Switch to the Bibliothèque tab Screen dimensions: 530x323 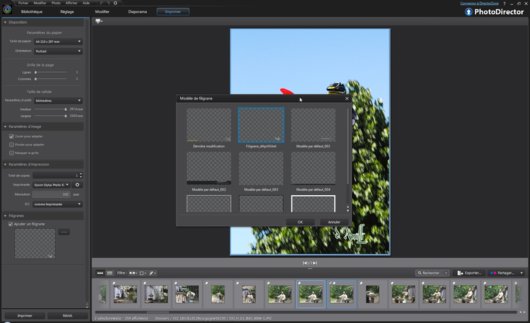[x=31, y=12]
